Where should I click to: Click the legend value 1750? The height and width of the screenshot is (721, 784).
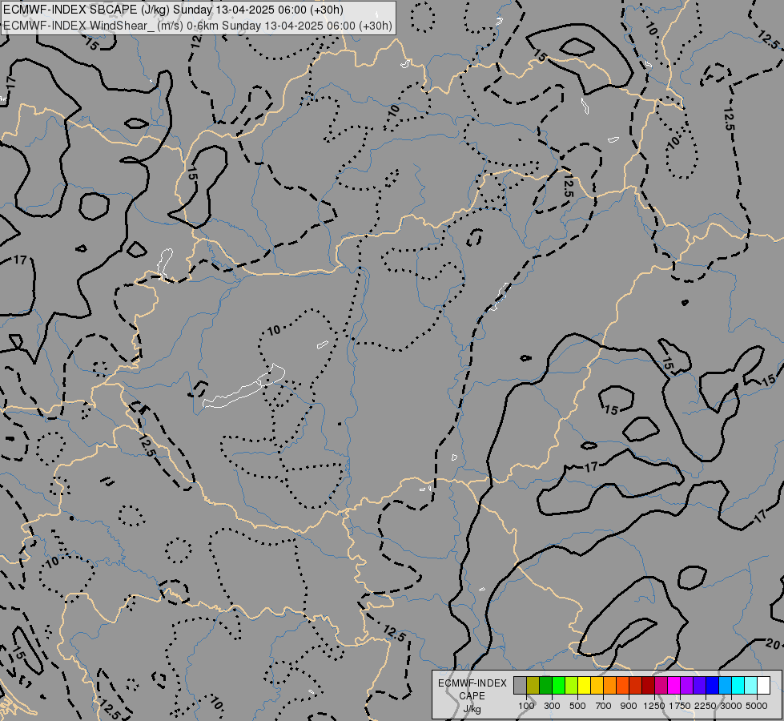click(x=680, y=706)
